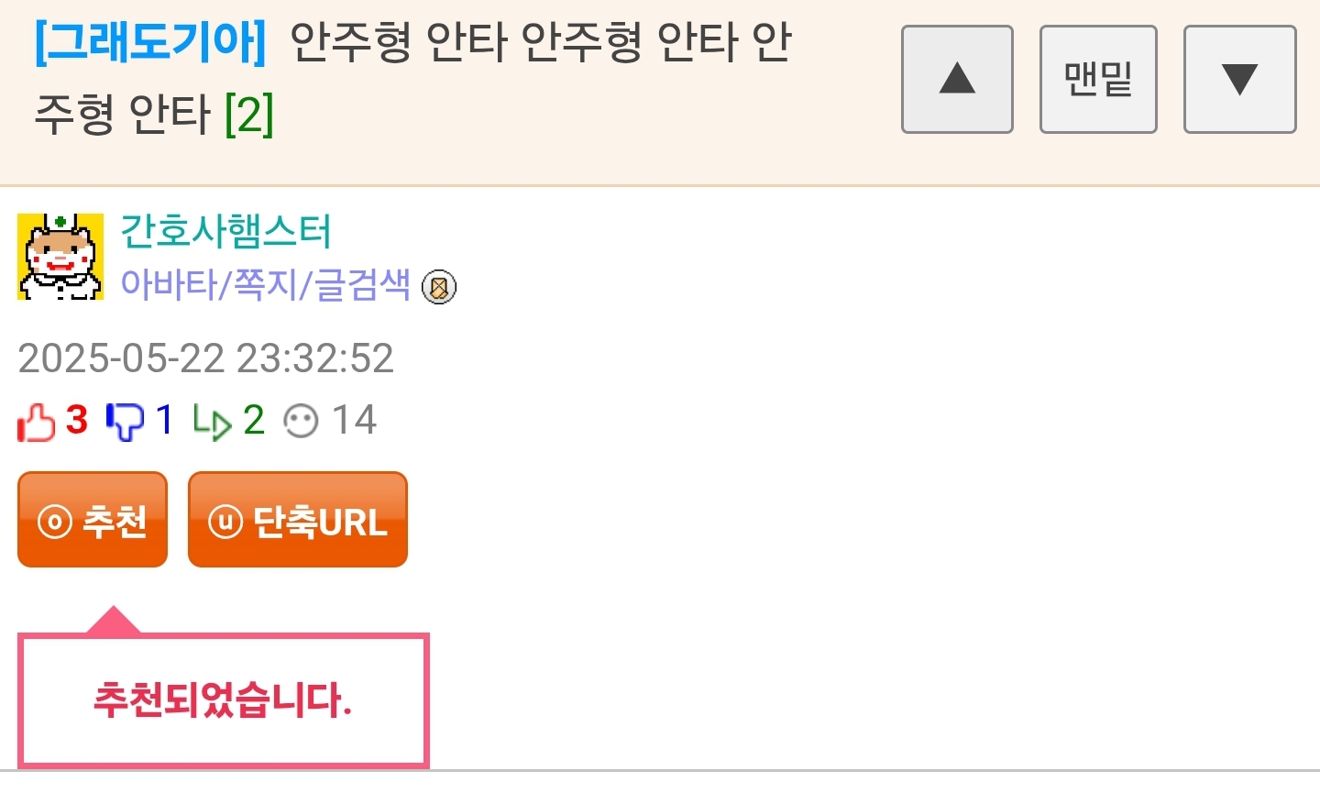Click the red thumbs-up icon

pyautogui.click(x=37, y=422)
